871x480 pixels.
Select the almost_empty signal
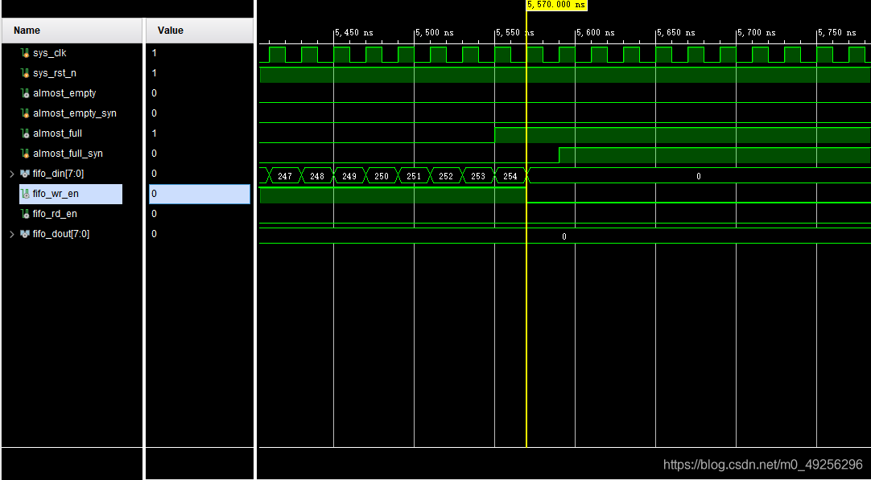[x=64, y=93]
